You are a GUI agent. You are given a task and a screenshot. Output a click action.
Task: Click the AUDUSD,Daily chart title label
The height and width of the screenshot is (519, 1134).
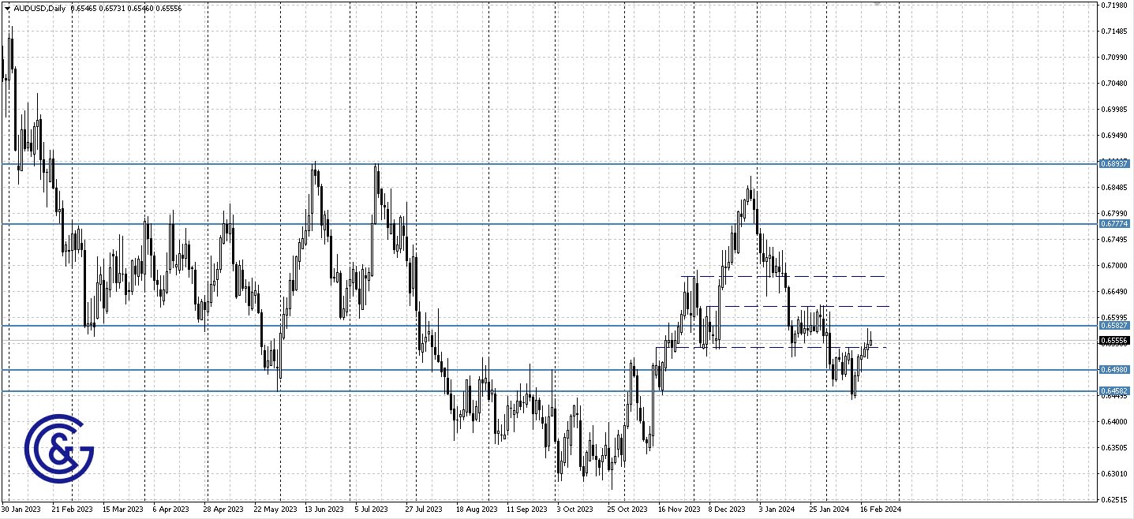click(38, 7)
